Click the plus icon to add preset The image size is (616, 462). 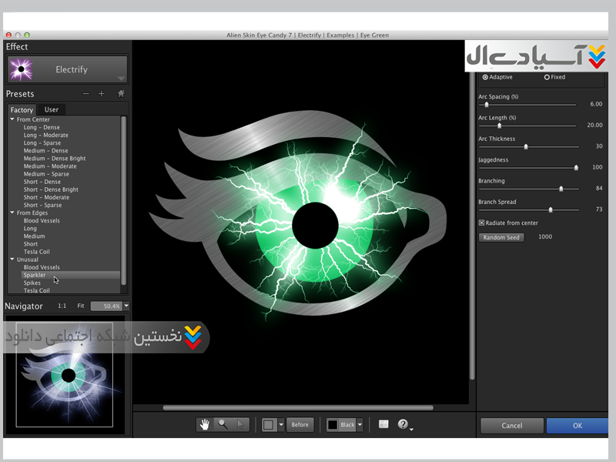click(102, 94)
